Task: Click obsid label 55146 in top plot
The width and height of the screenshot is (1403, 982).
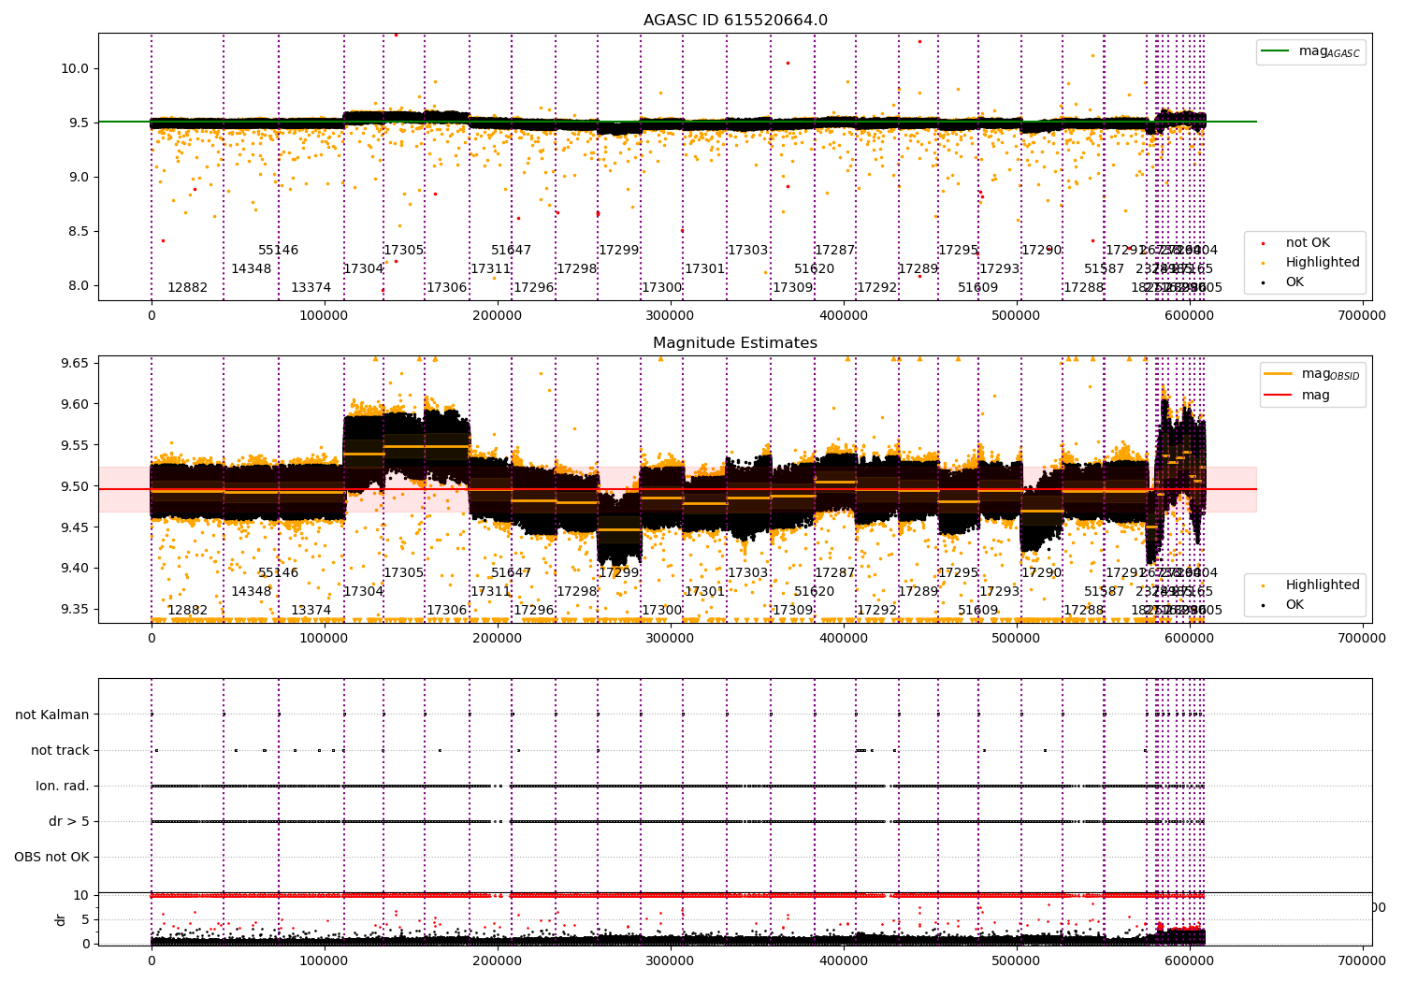Action: point(279,250)
